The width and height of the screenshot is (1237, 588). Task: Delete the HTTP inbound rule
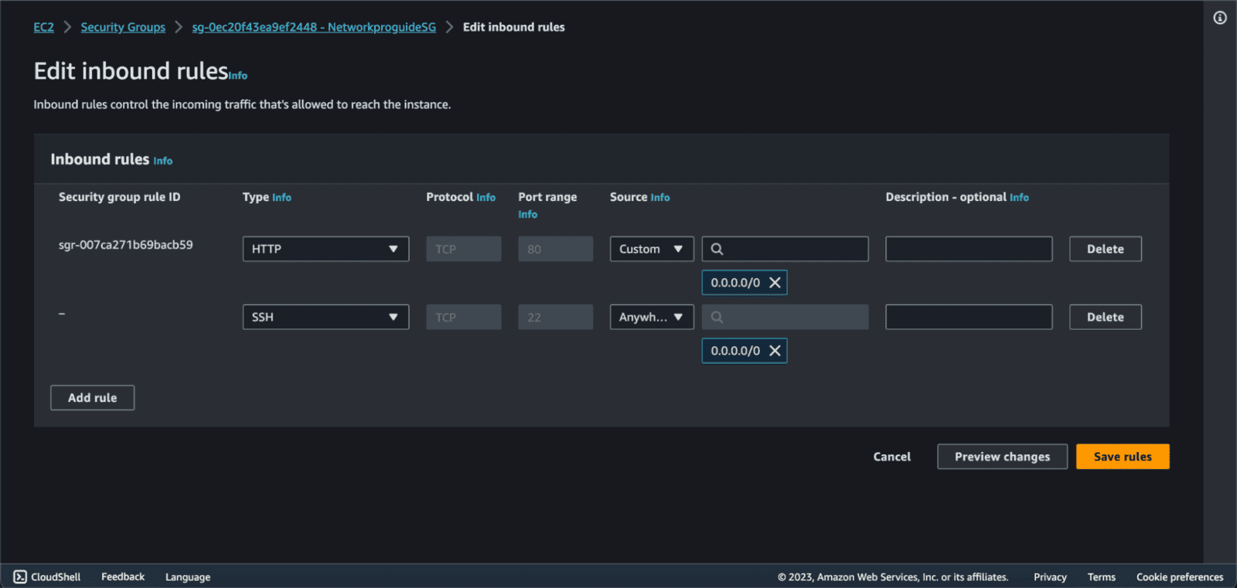(x=1106, y=249)
